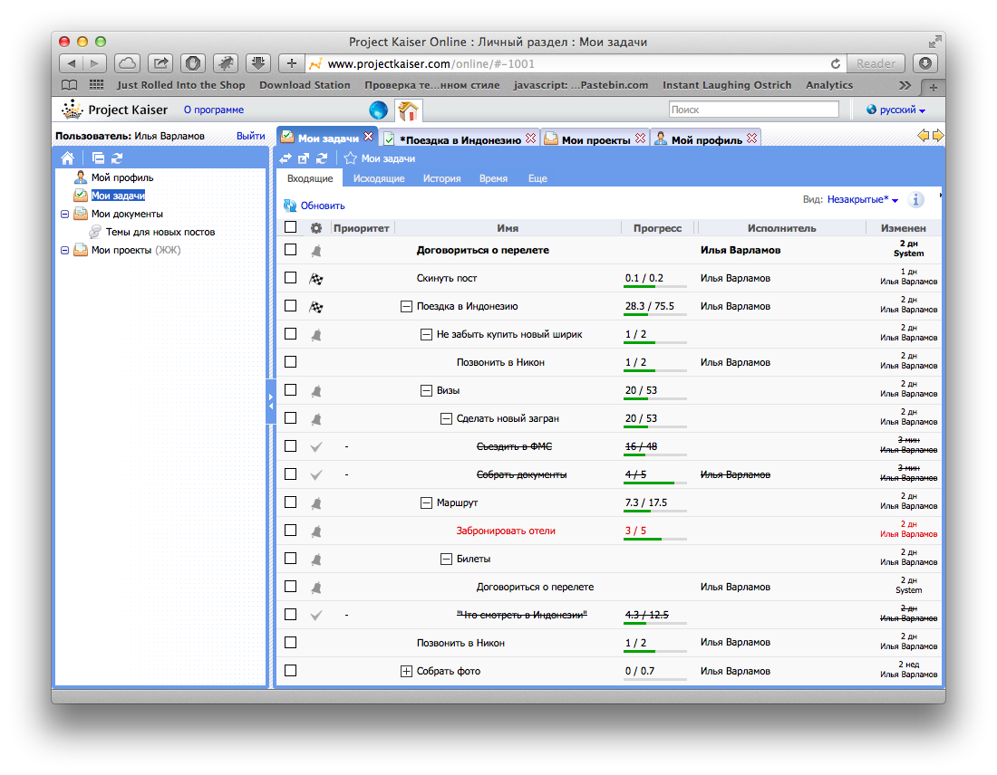Click progress bar of Забронировать отели row
997x775 pixels.
tap(655, 539)
